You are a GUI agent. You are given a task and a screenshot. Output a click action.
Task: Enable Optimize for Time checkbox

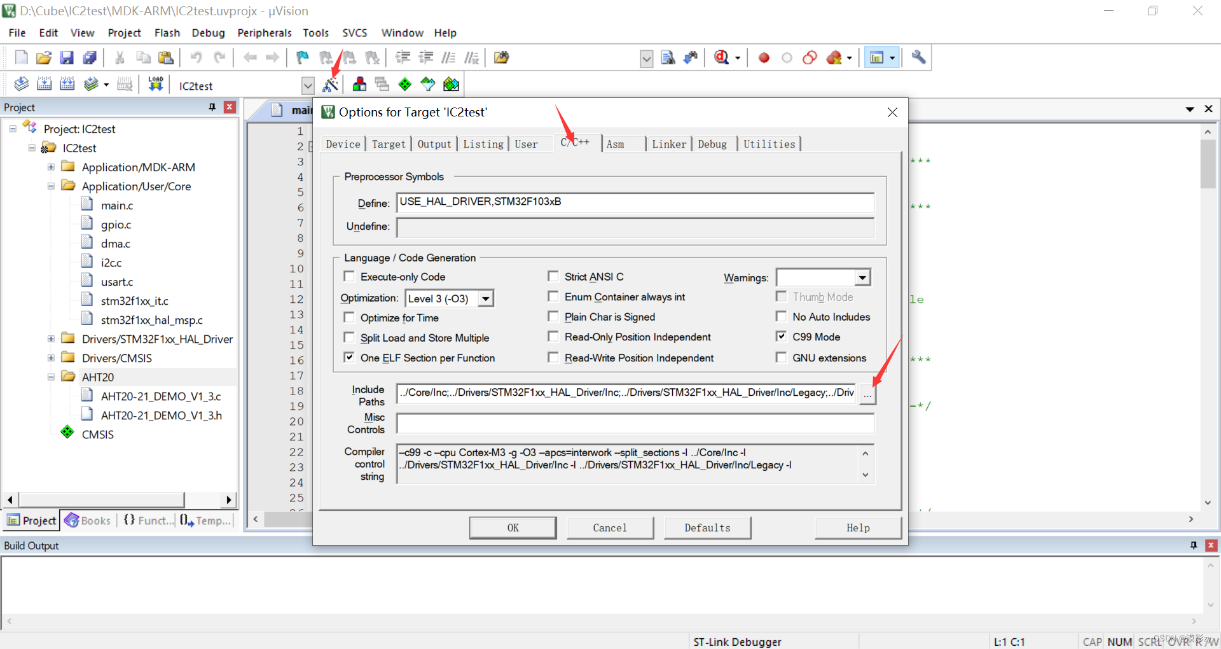click(x=349, y=317)
